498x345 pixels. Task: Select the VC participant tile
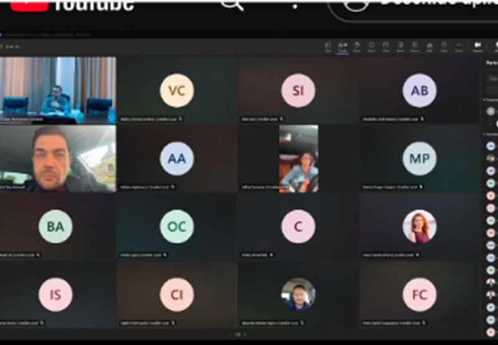tap(177, 91)
